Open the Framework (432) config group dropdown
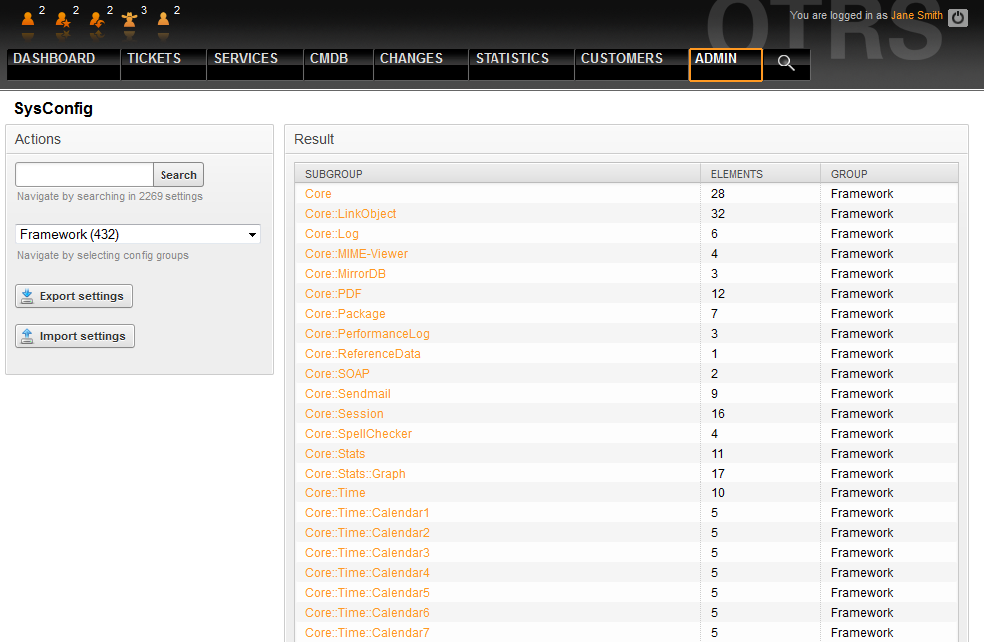 click(137, 234)
